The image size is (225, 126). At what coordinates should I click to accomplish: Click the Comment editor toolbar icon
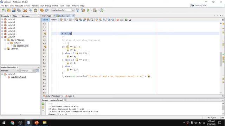[126, 20]
